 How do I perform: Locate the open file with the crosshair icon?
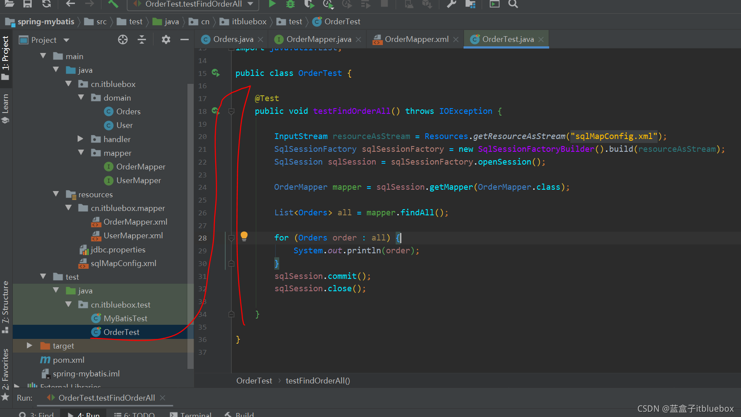123,40
